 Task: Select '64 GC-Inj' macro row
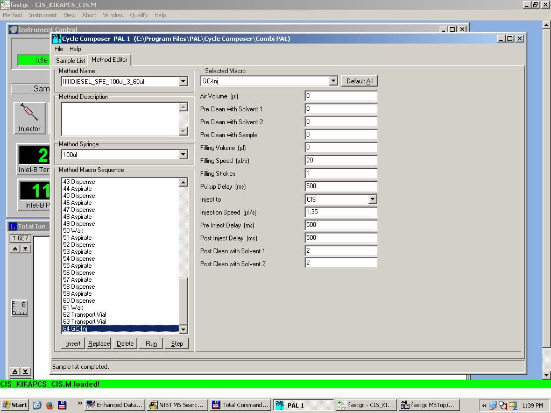pos(121,329)
